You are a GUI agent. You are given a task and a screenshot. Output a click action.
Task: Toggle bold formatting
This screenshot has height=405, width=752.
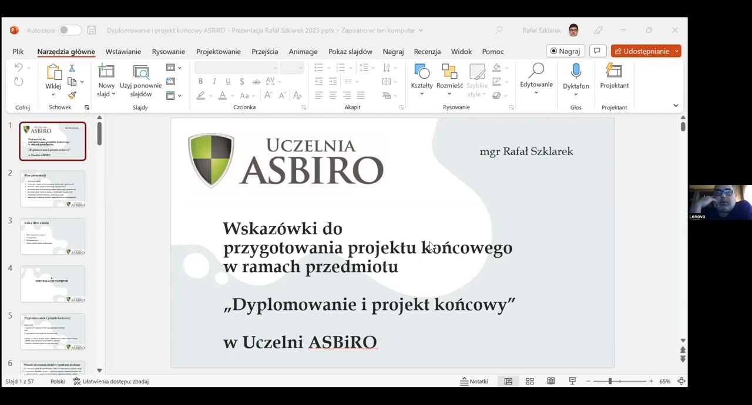pos(200,82)
